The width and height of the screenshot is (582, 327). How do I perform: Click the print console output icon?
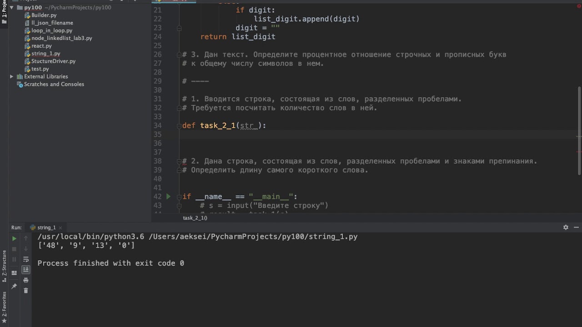pyautogui.click(x=26, y=280)
